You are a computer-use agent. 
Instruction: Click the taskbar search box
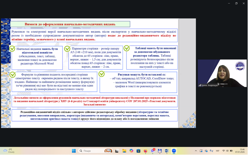89,151
